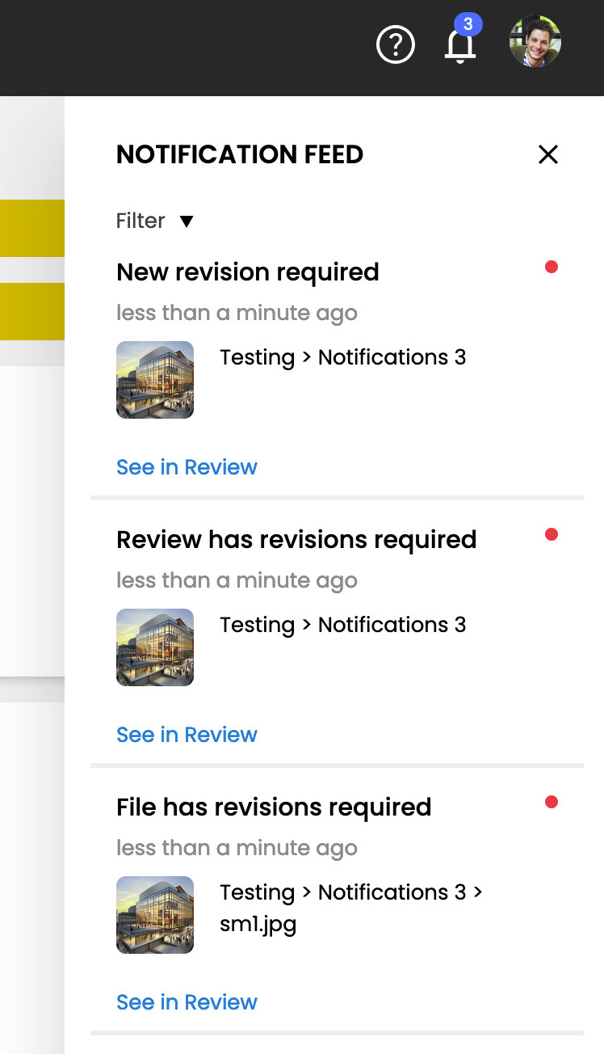604x1054 pixels.
Task: Open thumbnail for sm1.jpg notification
Action: pyautogui.click(x=155, y=915)
